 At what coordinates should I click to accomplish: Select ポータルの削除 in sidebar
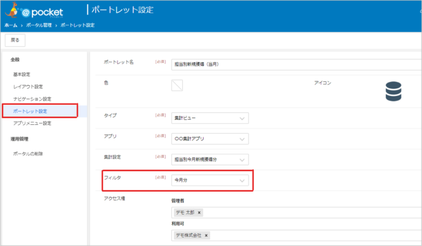pos(28,154)
